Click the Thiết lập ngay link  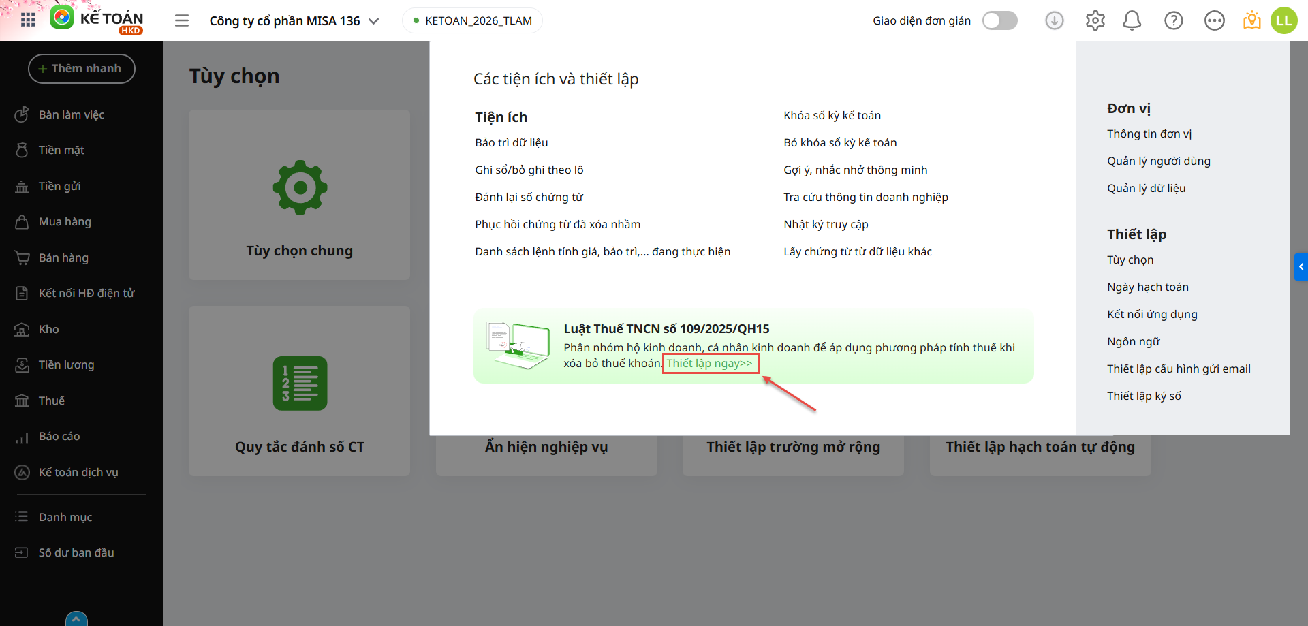click(709, 363)
